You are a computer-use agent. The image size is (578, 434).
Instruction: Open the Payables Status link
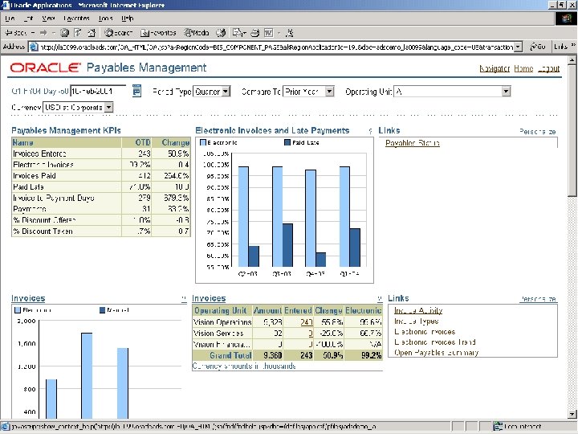(413, 143)
